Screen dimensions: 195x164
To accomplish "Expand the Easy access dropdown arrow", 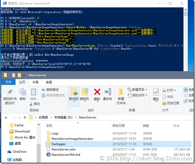I will pyautogui.click(x=146, y=95).
